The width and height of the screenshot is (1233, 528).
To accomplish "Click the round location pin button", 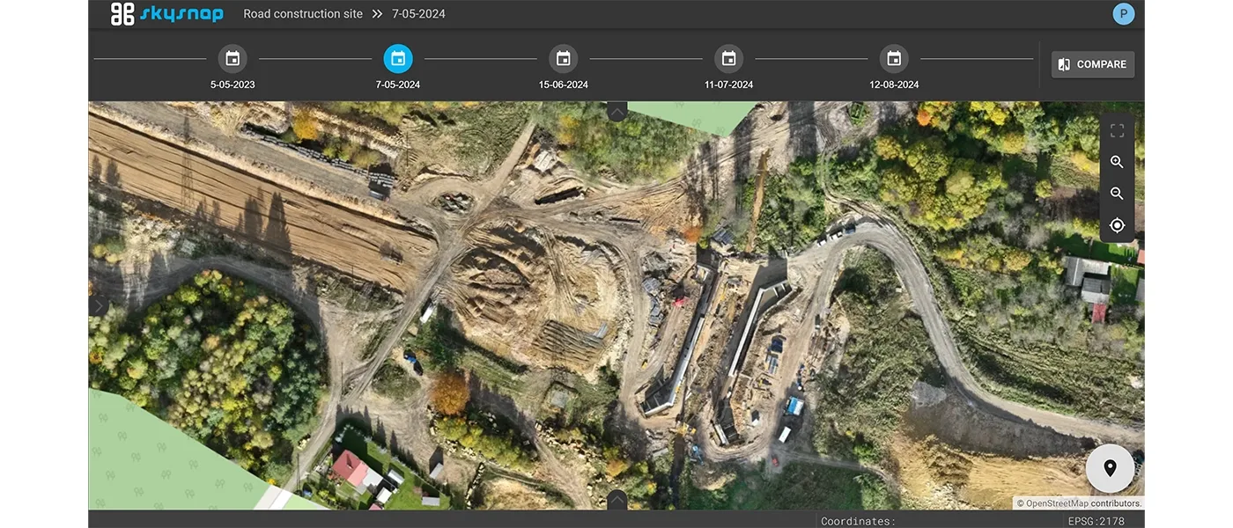I will point(1110,468).
